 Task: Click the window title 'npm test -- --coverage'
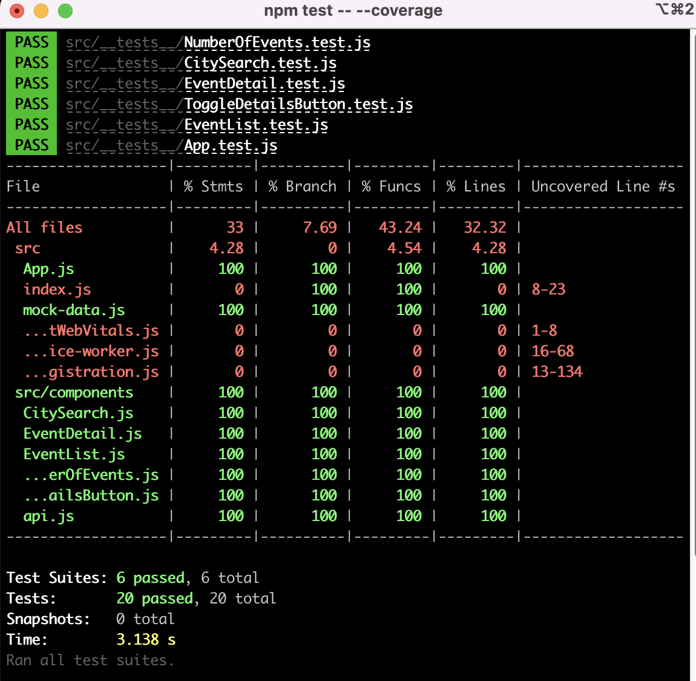[x=353, y=10]
